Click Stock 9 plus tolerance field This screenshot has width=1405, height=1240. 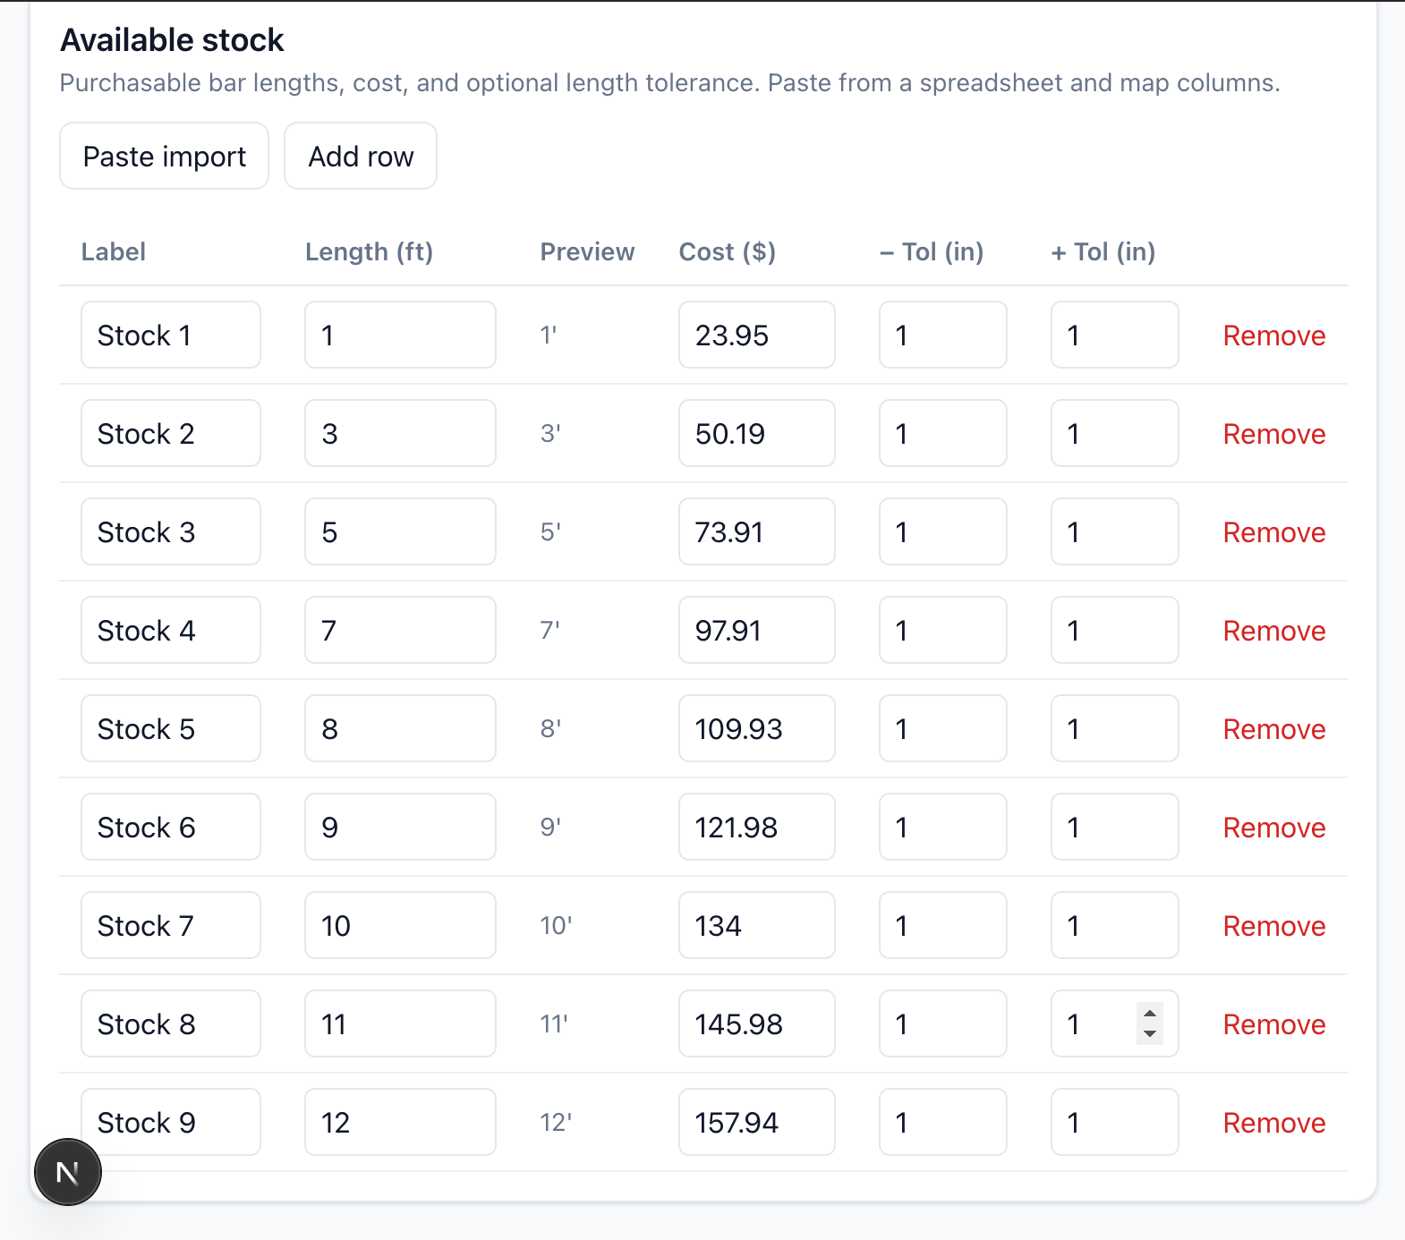click(1115, 1122)
